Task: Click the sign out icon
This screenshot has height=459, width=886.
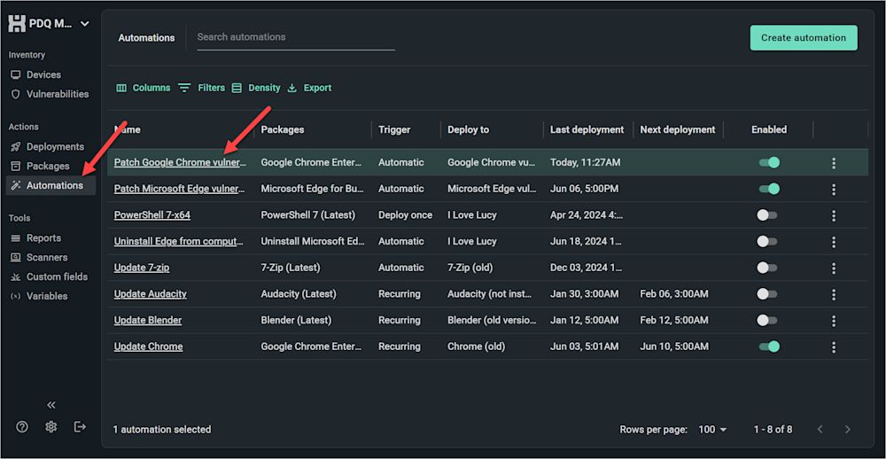Action: coord(80,427)
